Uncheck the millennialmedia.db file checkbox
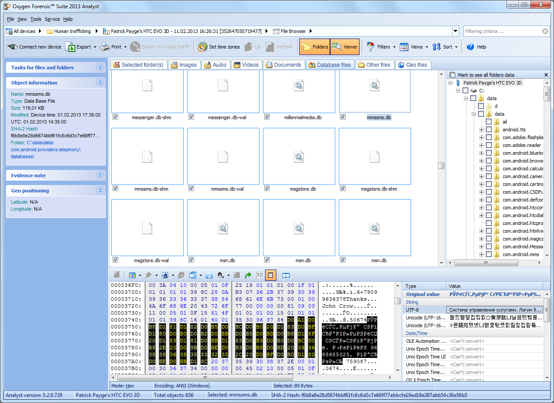 [x=267, y=117]
